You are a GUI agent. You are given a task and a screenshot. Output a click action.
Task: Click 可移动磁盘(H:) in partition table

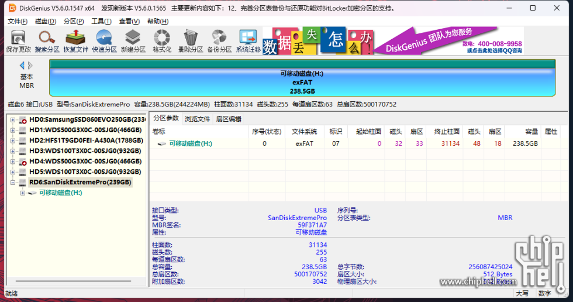click(191, 144)
